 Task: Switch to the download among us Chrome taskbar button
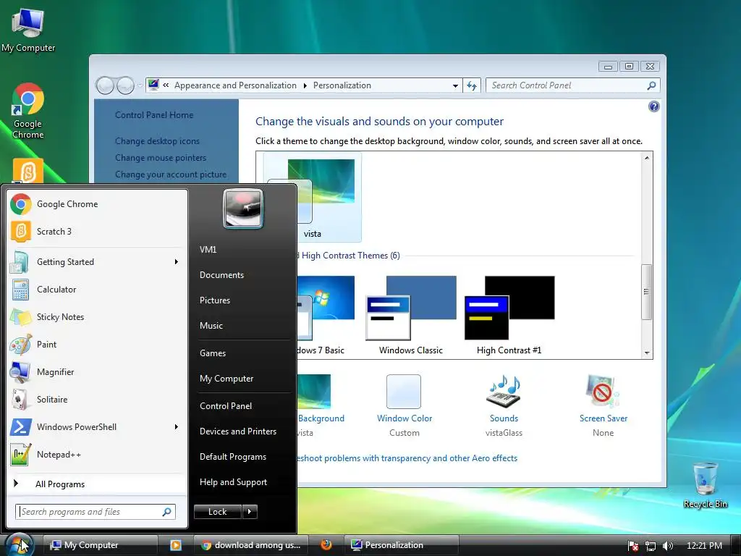pos(251,545)
